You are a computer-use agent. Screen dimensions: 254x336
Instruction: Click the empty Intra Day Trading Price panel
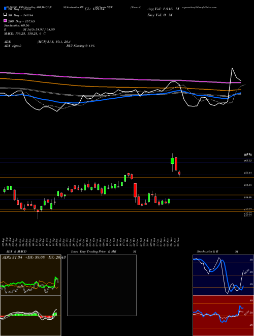tap(102, 285)
